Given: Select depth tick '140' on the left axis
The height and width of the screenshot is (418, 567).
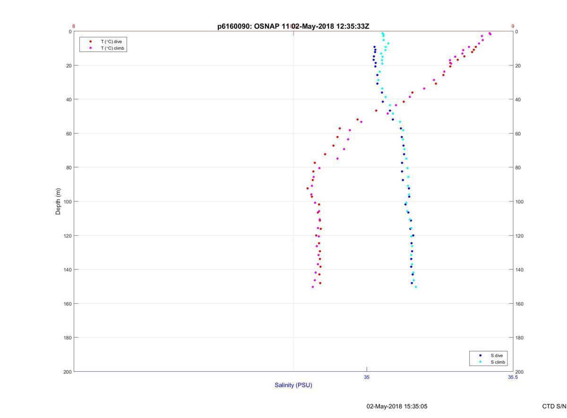Looking at the screenshot, I should [x=67, y=270].
